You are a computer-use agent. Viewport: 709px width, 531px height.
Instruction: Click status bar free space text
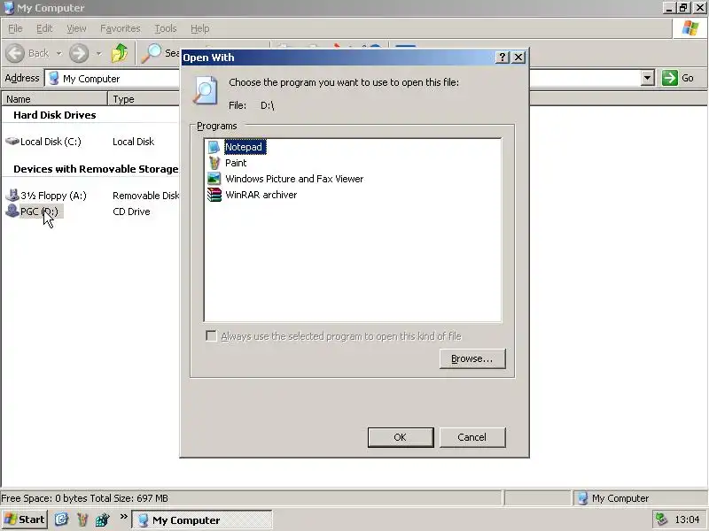84,498
